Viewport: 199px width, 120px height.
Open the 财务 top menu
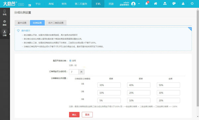tap(64, 4)
